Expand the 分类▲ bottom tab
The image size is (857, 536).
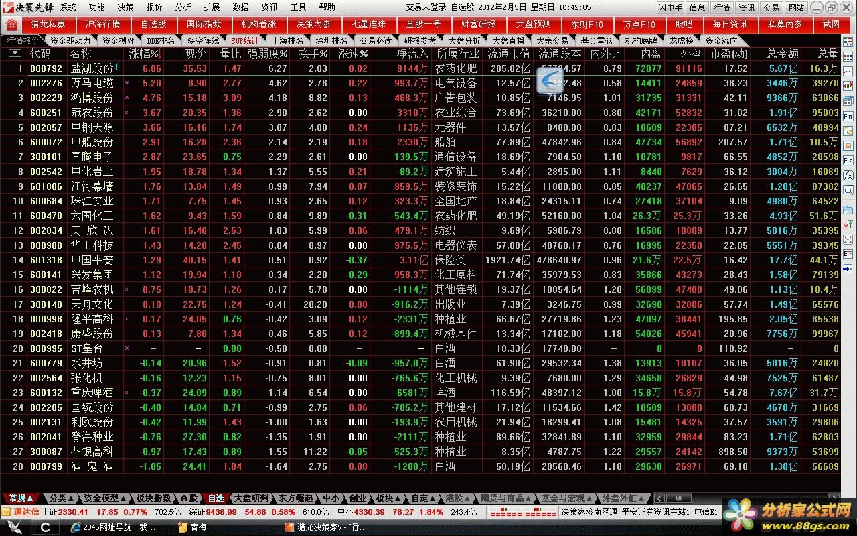pyautogui.click(x=60, y=498)
